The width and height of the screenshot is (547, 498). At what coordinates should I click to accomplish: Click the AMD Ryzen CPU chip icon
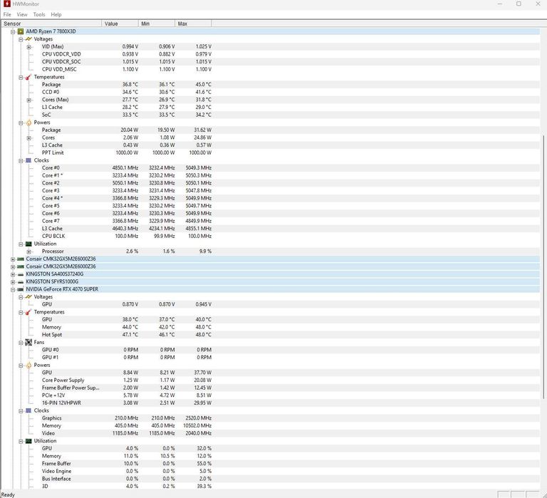click(21, 31)
